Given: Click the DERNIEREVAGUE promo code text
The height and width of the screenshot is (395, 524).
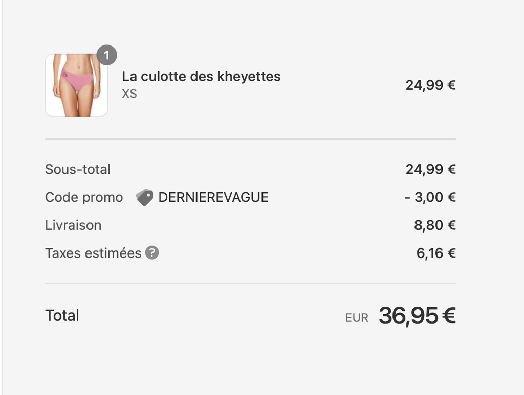Looking at the screenshot, I should pos(213,197).
